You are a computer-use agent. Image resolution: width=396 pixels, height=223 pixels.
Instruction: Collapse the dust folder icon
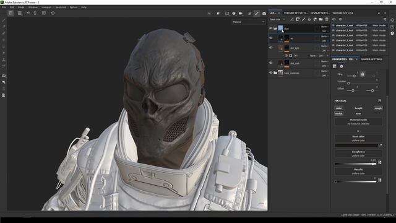click(275, 28)
